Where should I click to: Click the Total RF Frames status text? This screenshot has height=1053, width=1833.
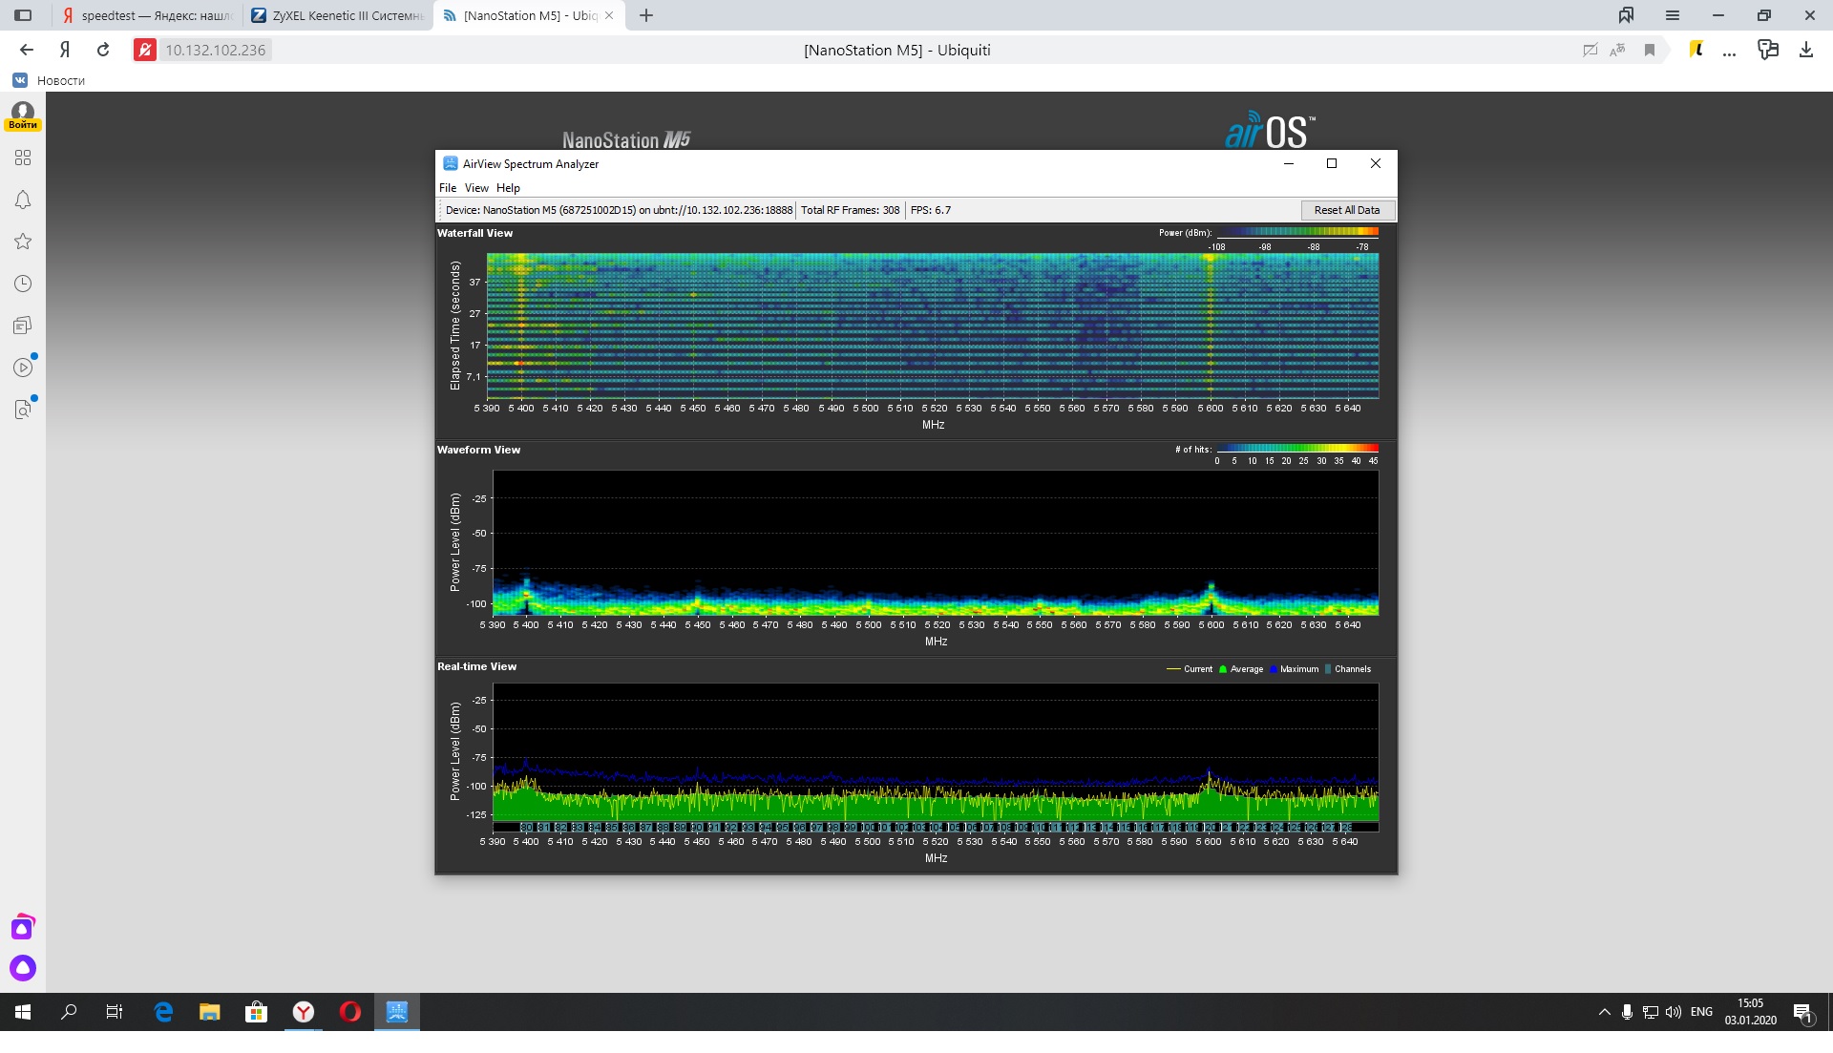(850, 210)
